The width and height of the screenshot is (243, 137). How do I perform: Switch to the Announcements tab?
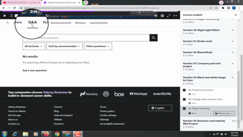coord(61,23)
